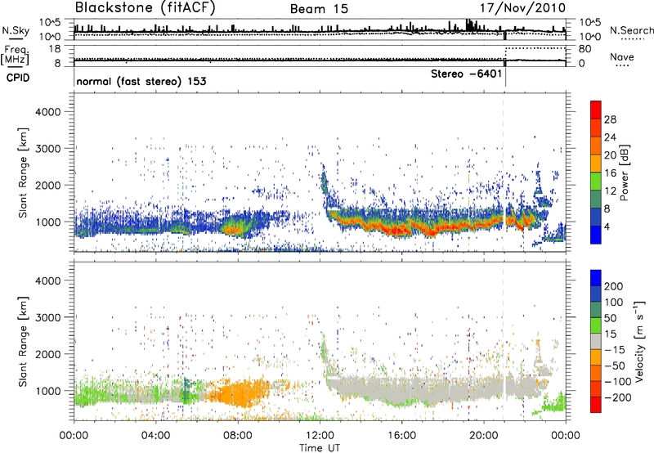Click the light green 12-16 dB power swatch
The image size is (654, 453).
click(x=596, y=182)
